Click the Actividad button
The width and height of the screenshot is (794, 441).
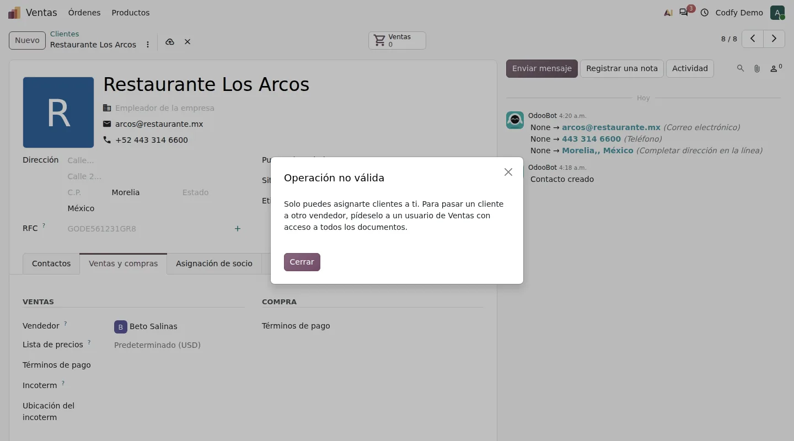690,68
